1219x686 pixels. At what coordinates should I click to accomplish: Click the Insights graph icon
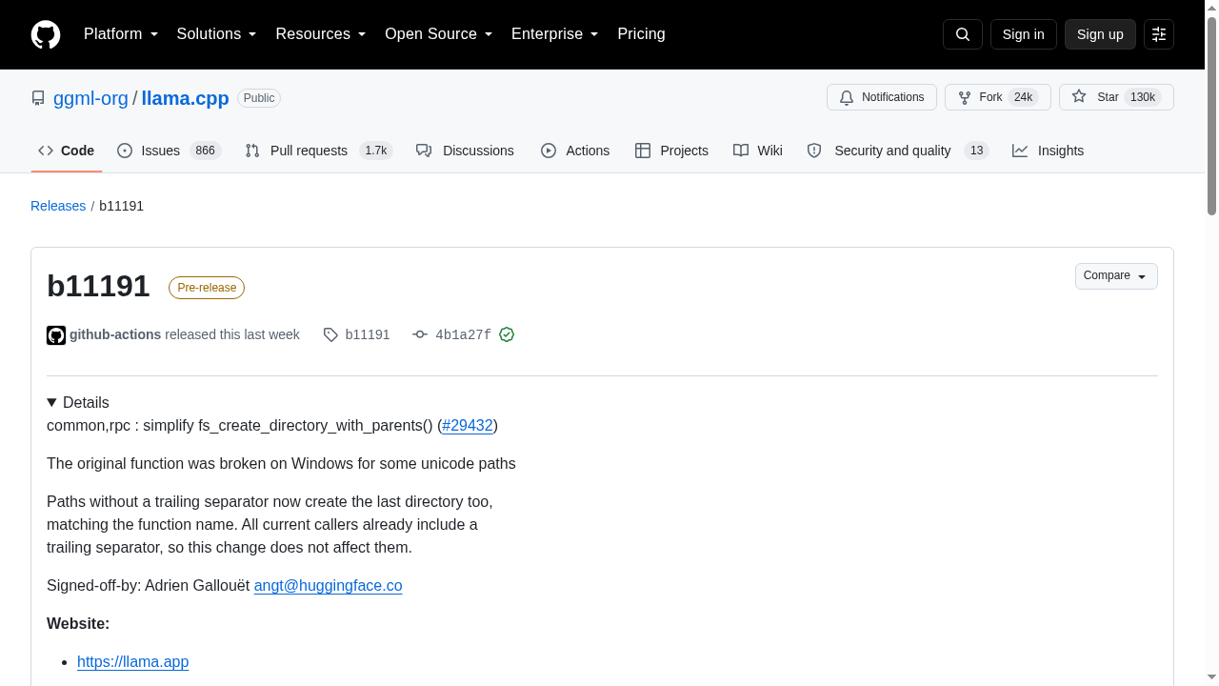pos(1020,151)
